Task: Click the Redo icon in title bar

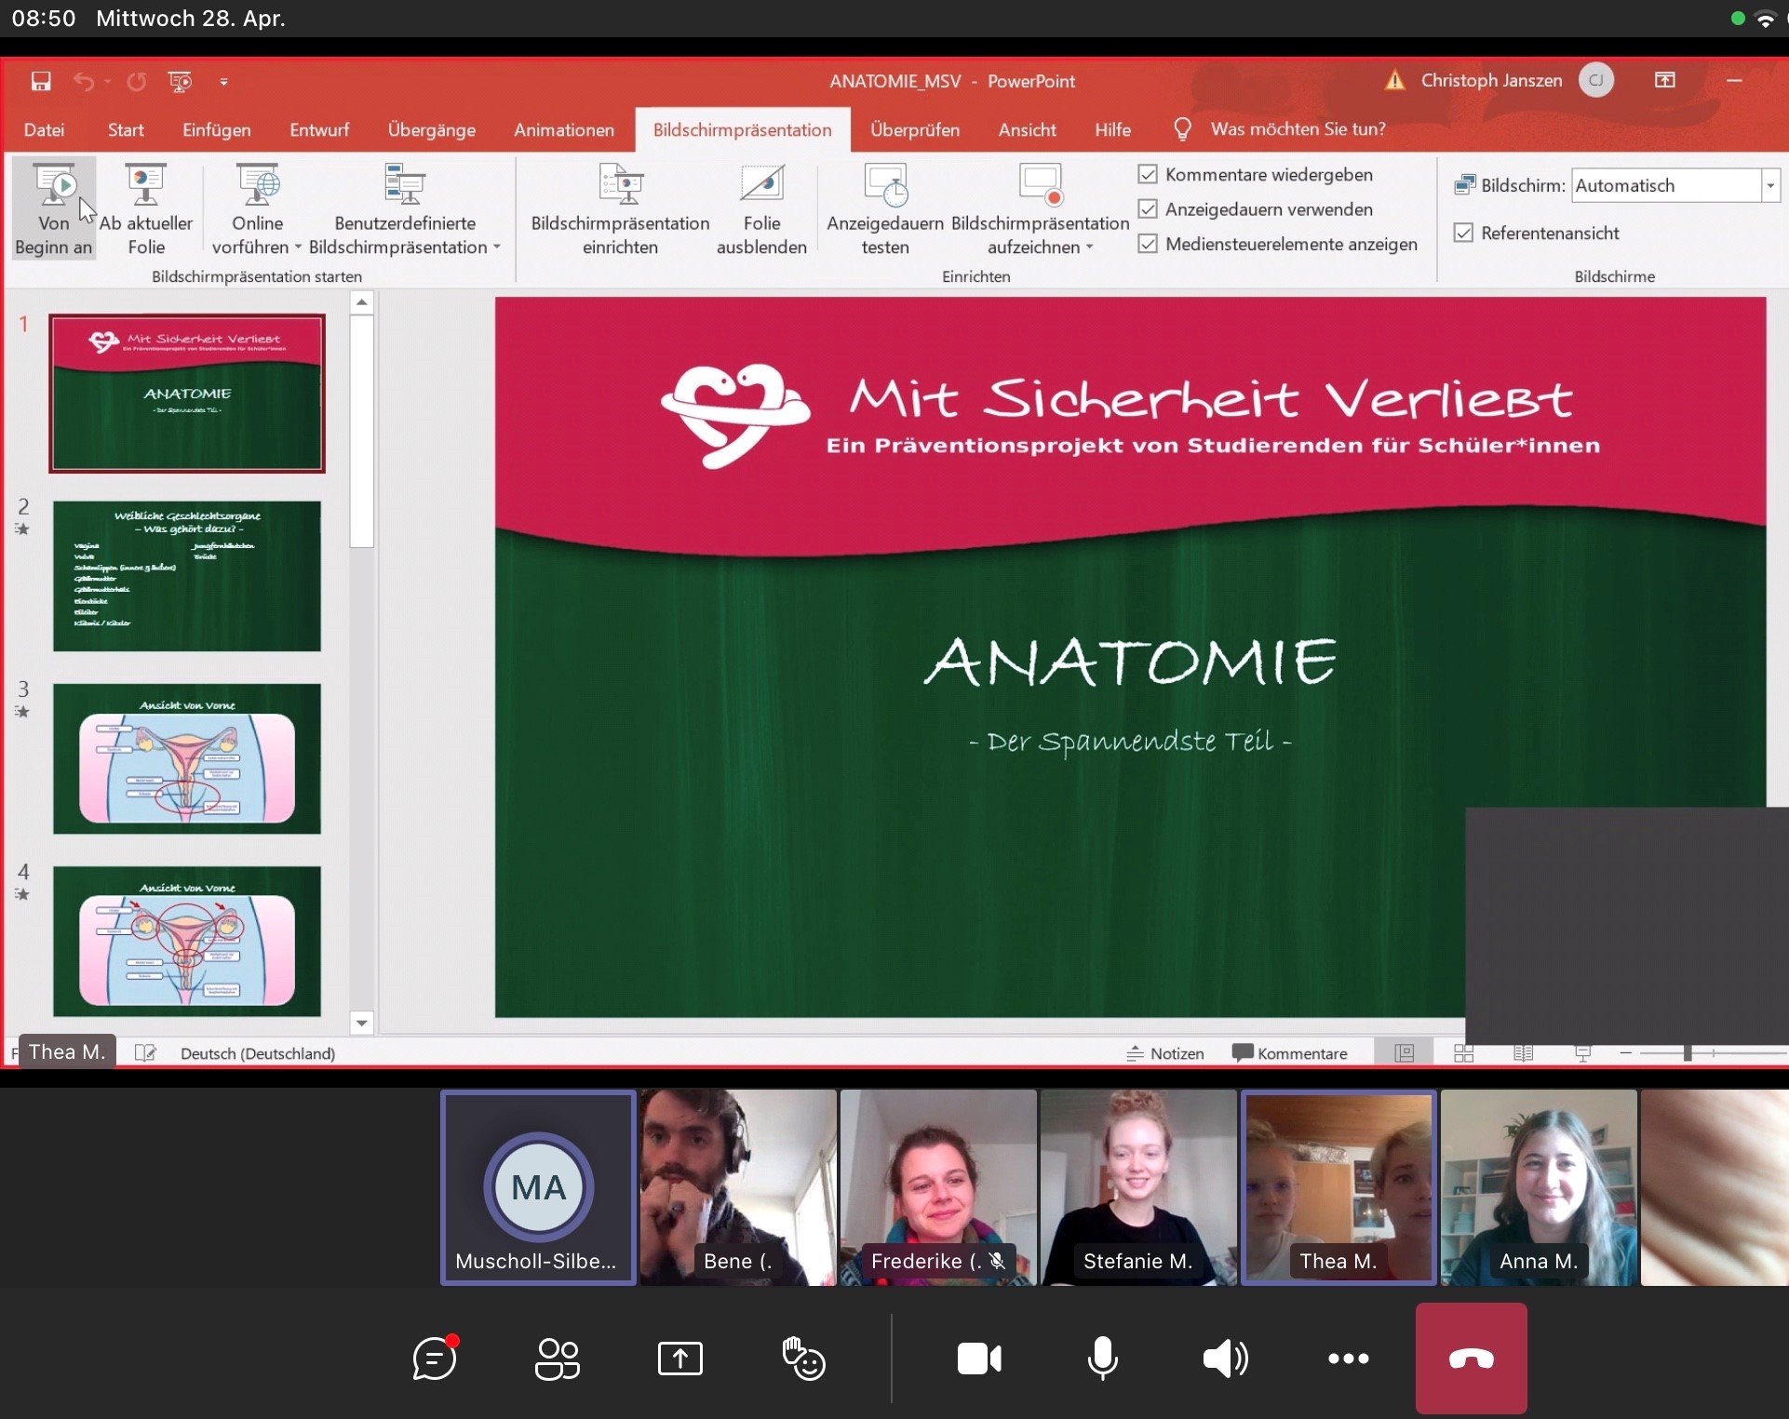Action: [136, 82]
